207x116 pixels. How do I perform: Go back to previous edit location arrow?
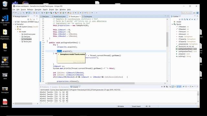click(x=87, y=13)
